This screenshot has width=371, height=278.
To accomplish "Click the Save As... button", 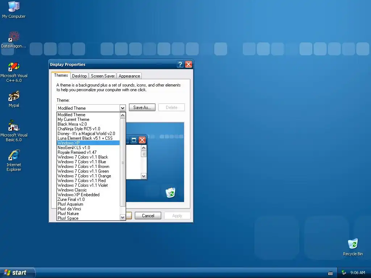I will (x=142, y=107).
